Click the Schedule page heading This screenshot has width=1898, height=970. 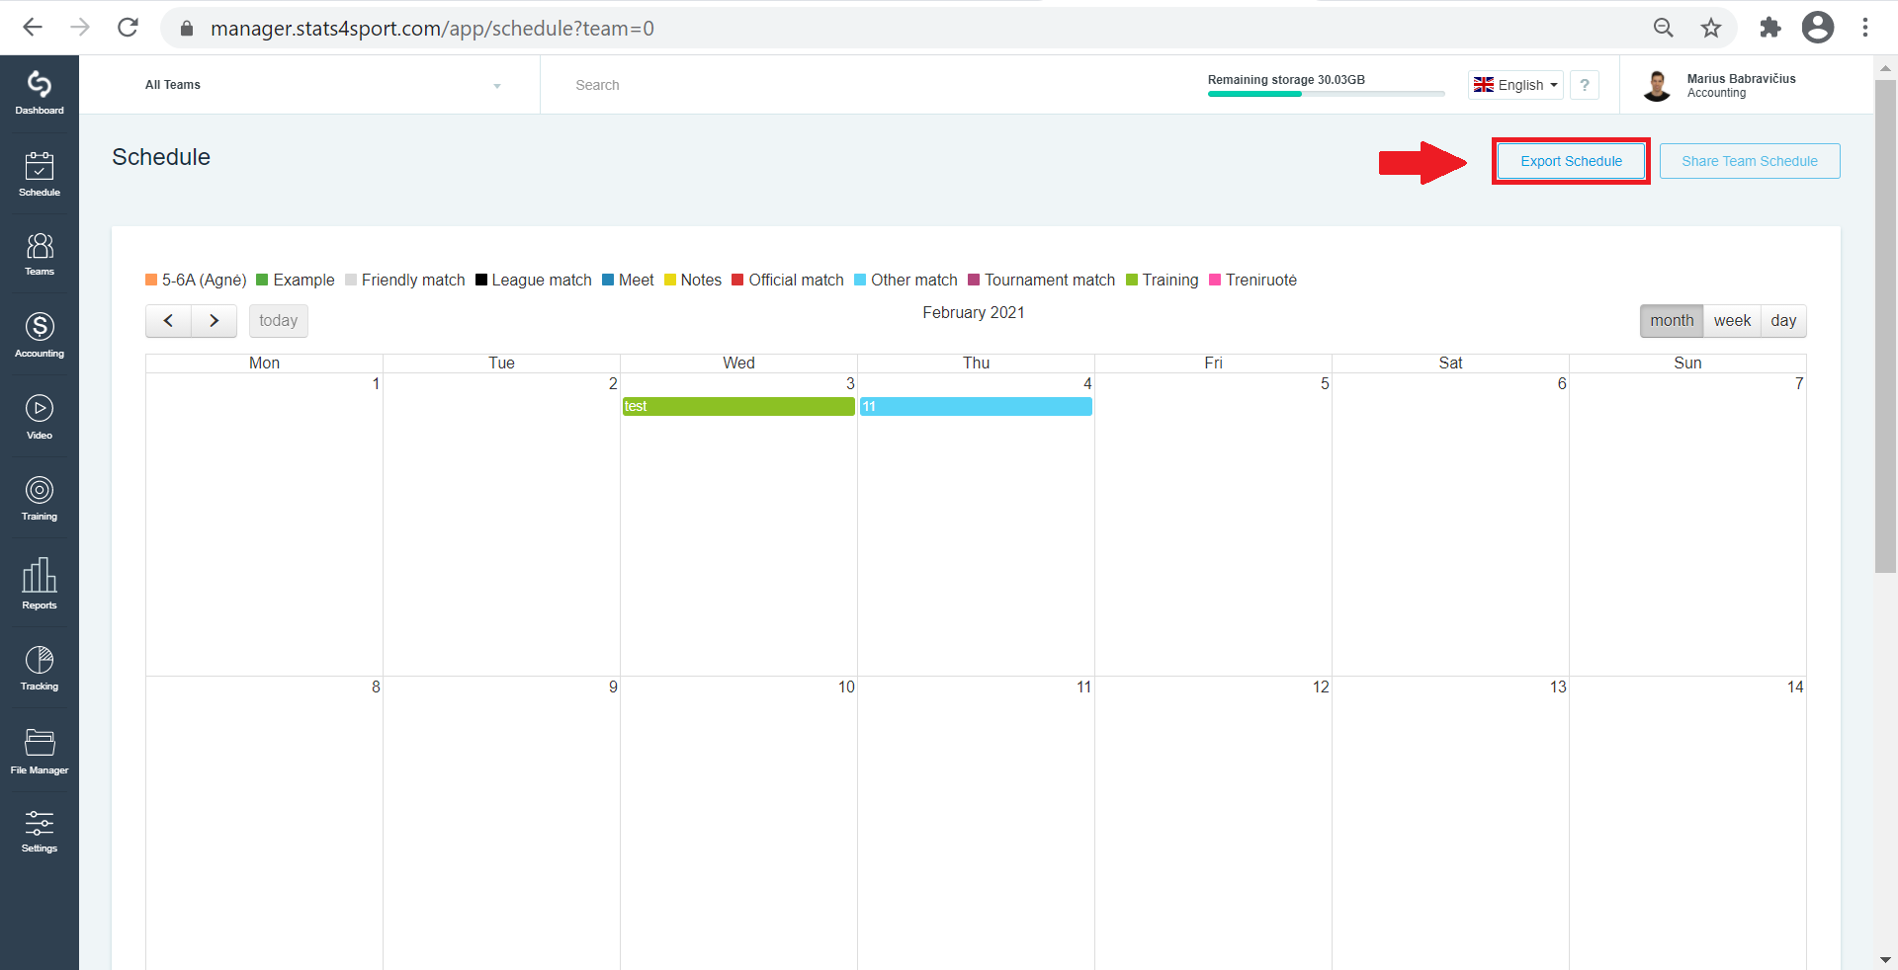pos(161,157)
